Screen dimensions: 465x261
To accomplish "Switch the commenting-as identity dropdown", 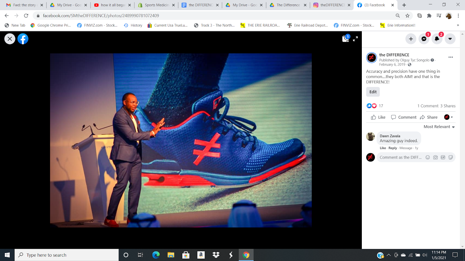I will 448,117.
